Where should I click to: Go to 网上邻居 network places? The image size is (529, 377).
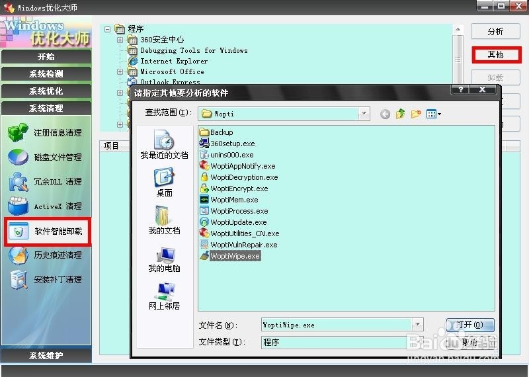pos(164,296)
